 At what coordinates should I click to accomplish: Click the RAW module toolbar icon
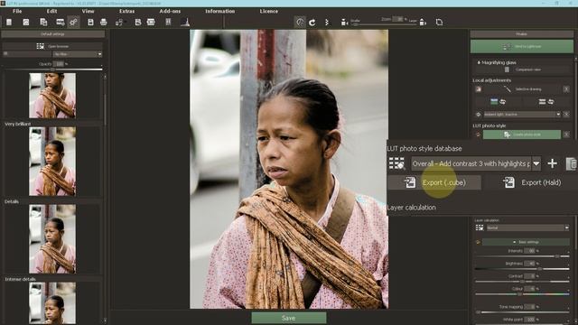click(x=61, y=22)
